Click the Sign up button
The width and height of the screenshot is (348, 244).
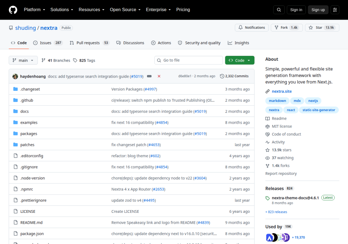point(318,10)
